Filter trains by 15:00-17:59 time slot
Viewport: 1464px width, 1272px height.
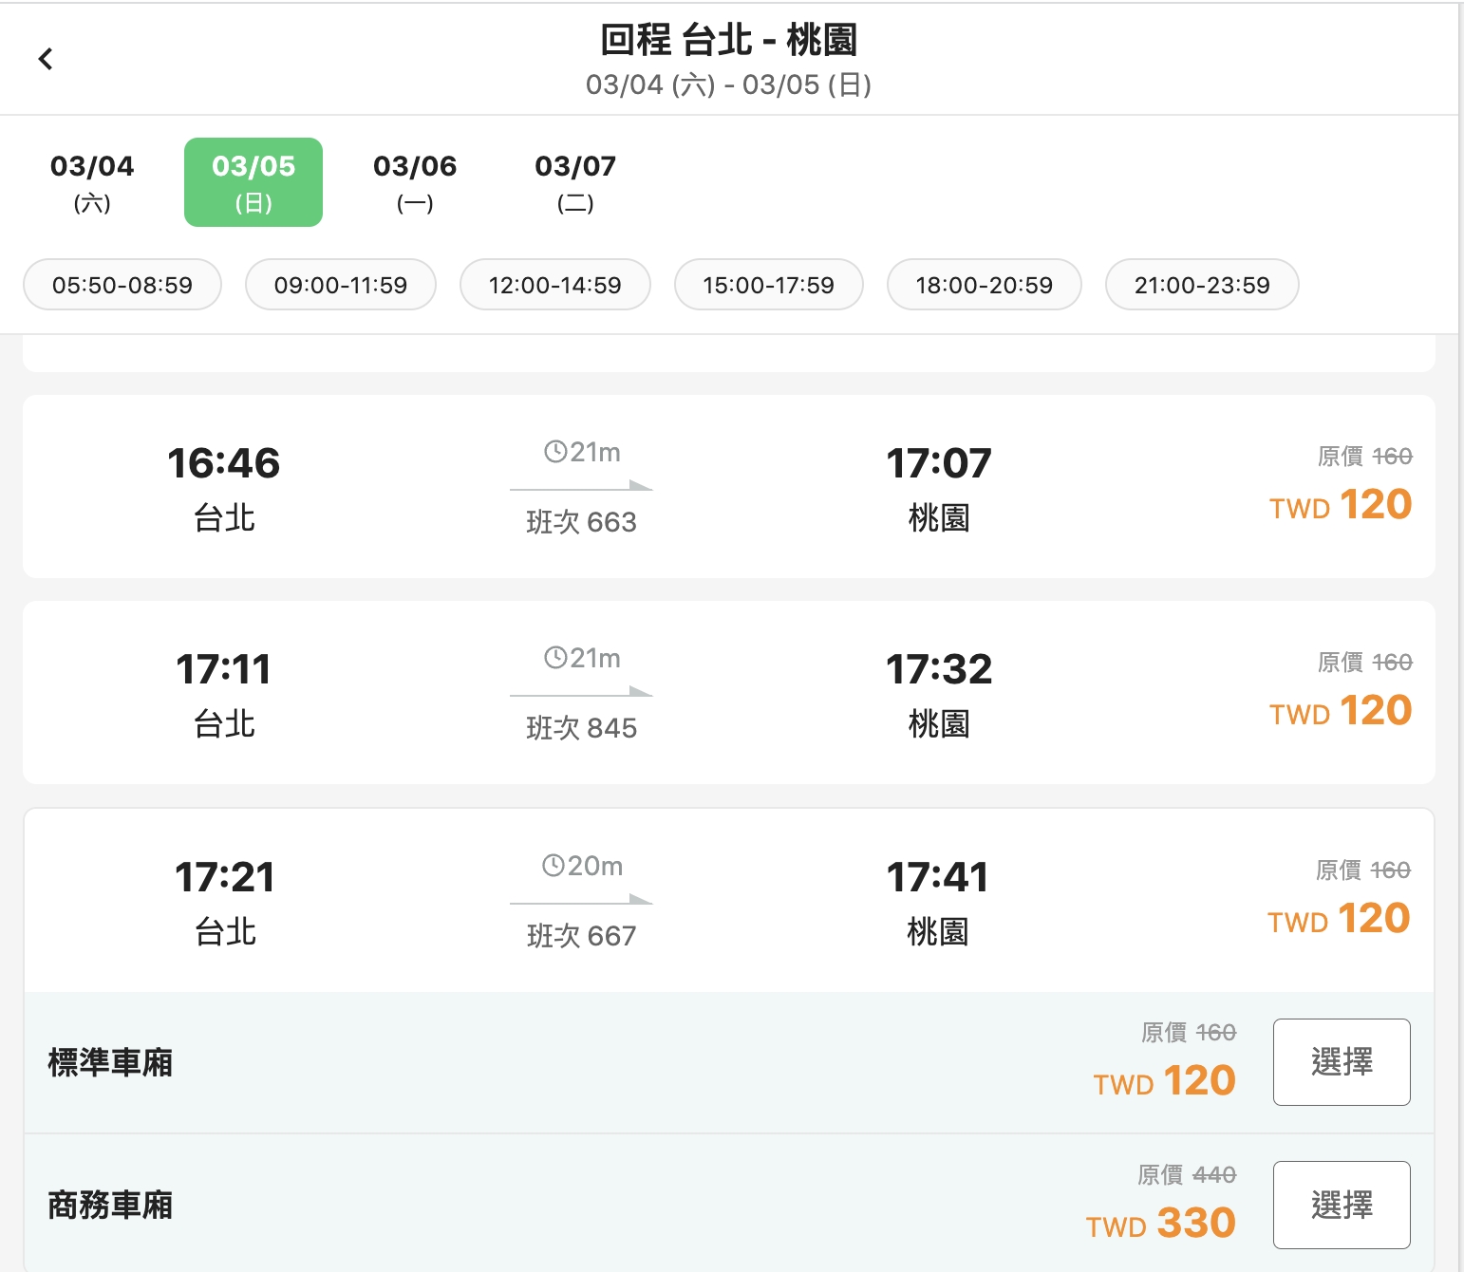coord(769,285)
